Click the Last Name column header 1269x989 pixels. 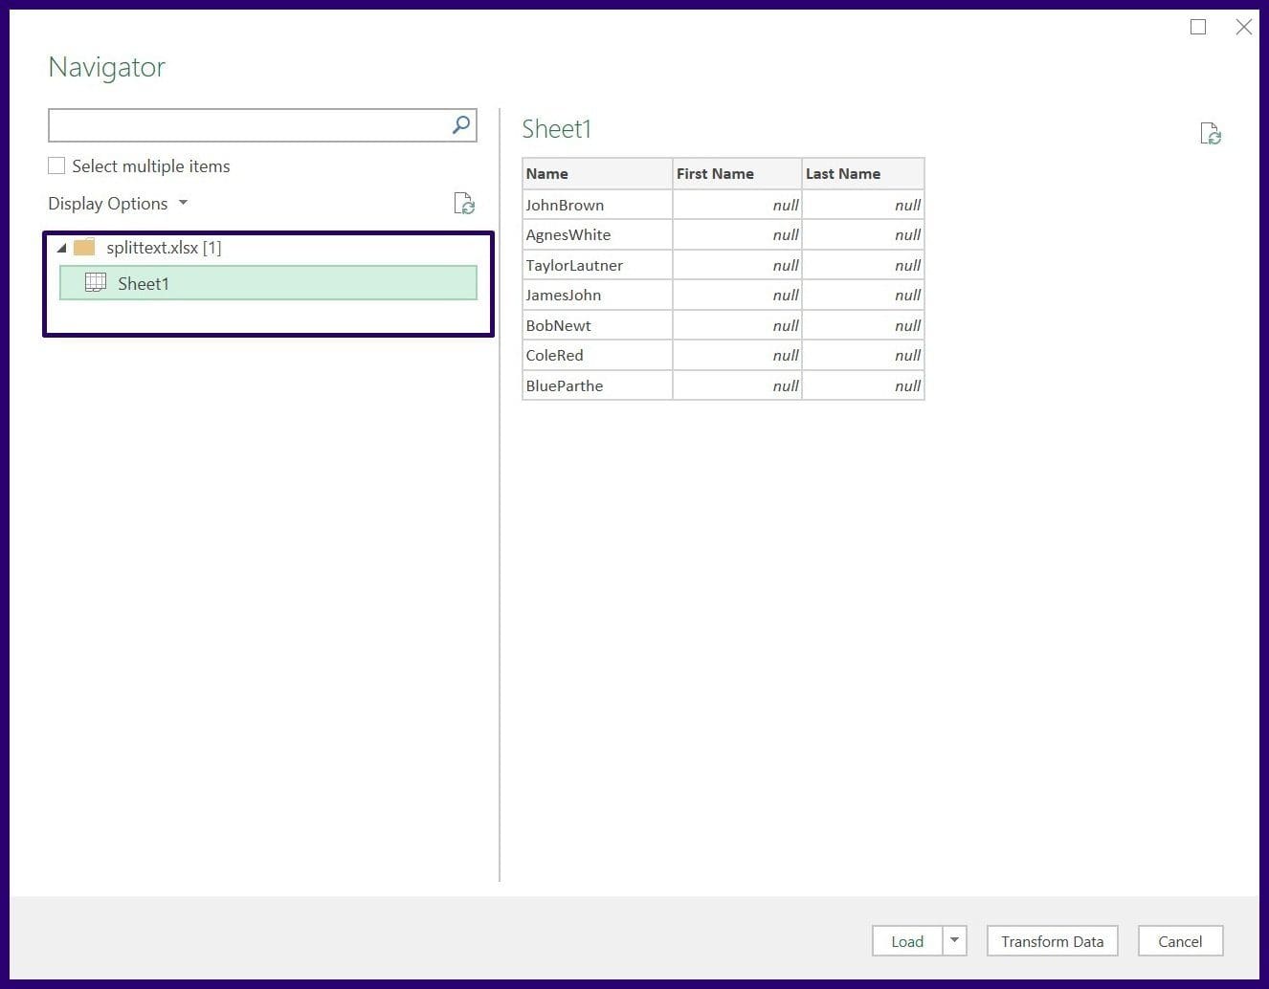(x=863, y=173)
